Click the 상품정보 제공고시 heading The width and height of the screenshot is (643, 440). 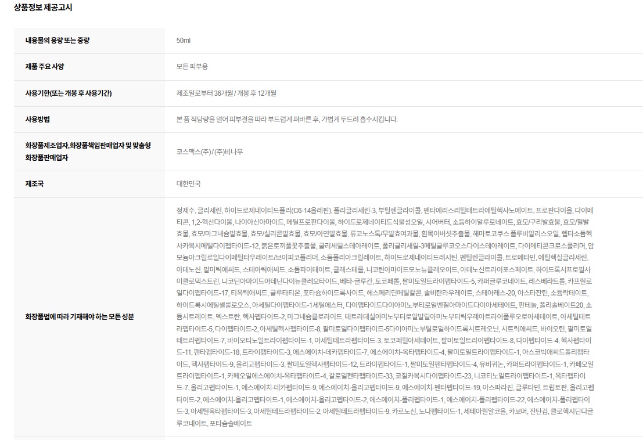pyautogui.click(x=43, y=8)
